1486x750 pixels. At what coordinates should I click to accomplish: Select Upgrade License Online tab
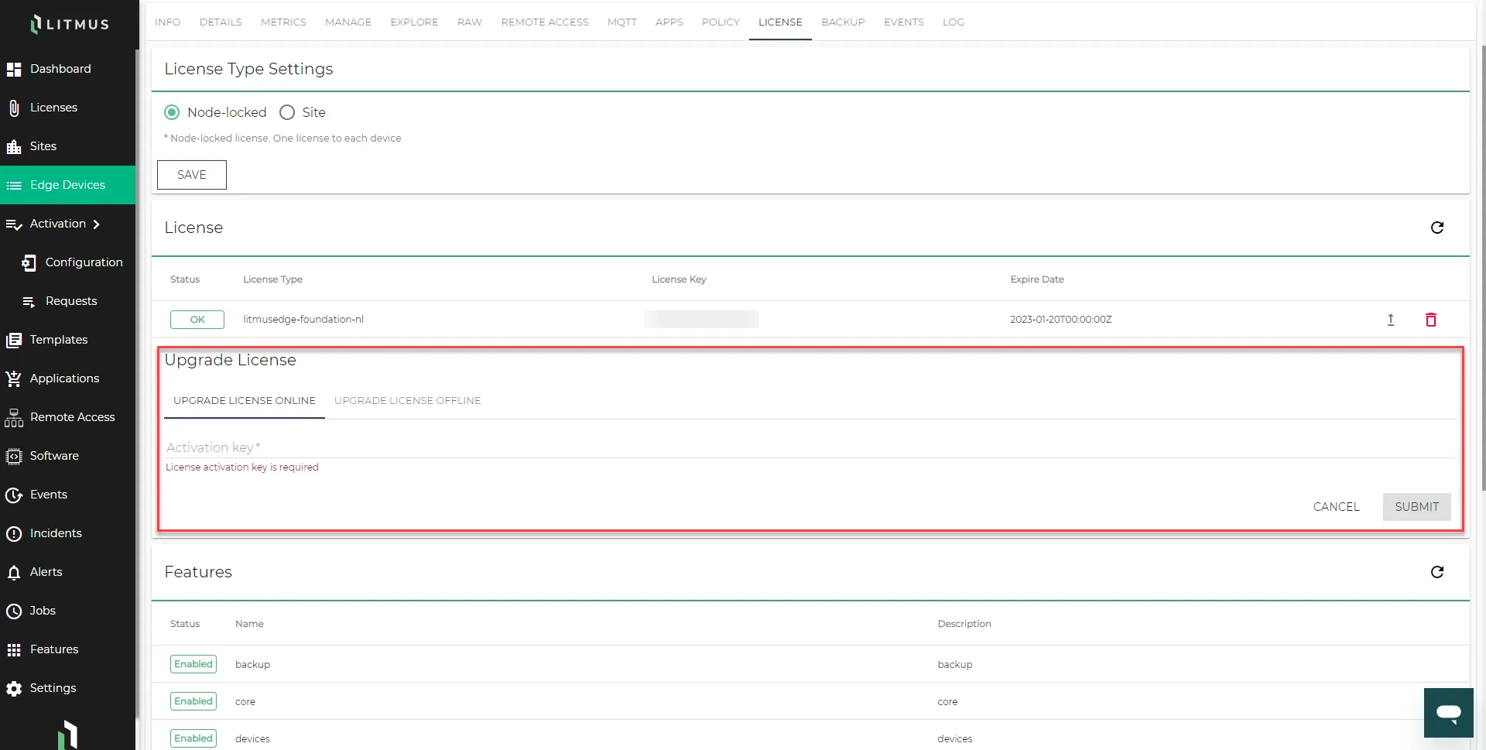pyautogui.click(x=245, y=401)
